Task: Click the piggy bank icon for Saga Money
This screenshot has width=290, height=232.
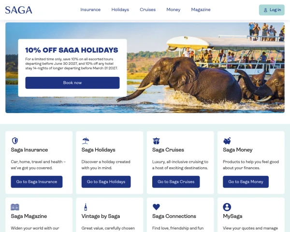Action: [x=227, y=141]
